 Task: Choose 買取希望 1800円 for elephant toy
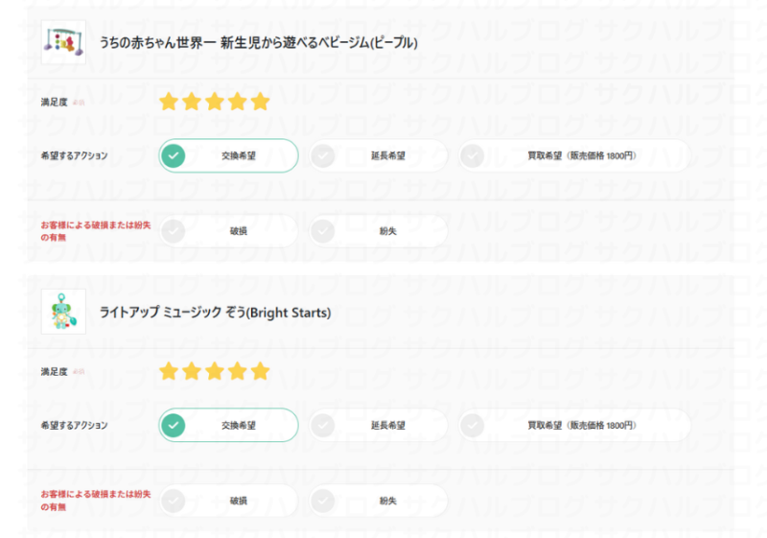point(573,425)
